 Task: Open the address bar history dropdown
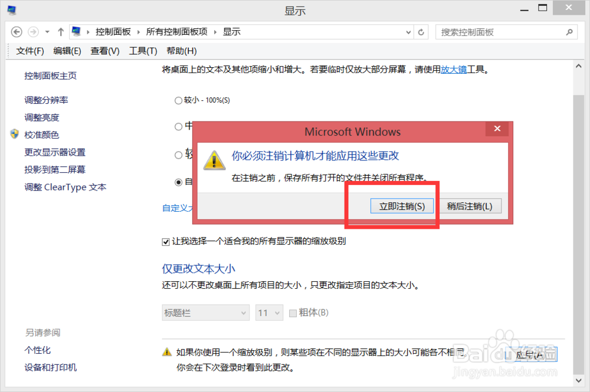tap(408, 32)
